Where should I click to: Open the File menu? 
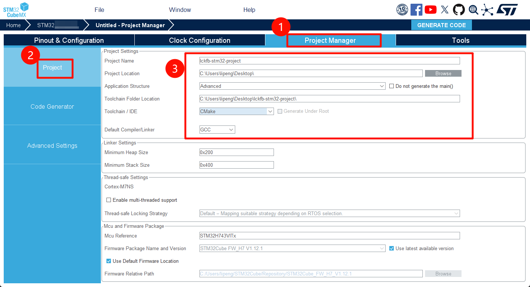point(99,10)
